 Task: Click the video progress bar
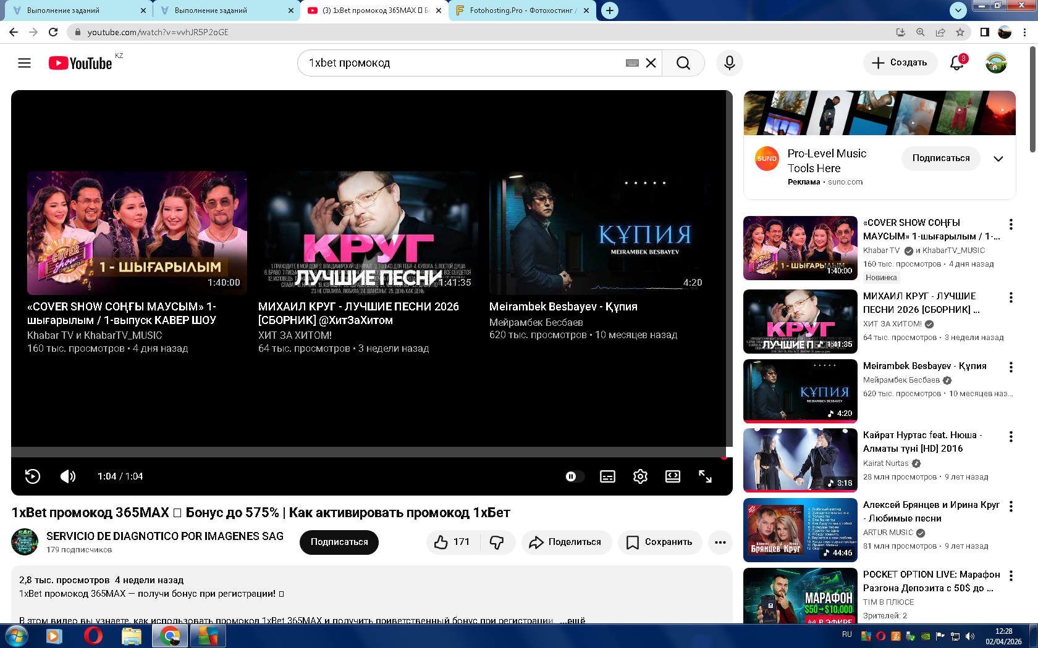pos(368,452)
